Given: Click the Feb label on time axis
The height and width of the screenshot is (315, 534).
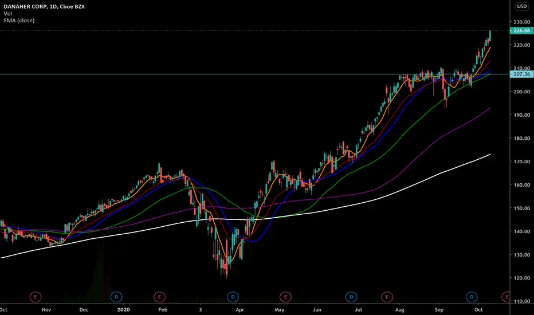Looking at the screenshot, I should pos(163,309).
